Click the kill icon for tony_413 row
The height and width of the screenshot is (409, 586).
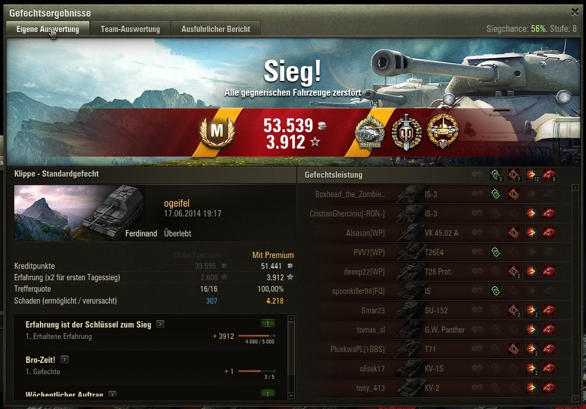click(548, 387)
